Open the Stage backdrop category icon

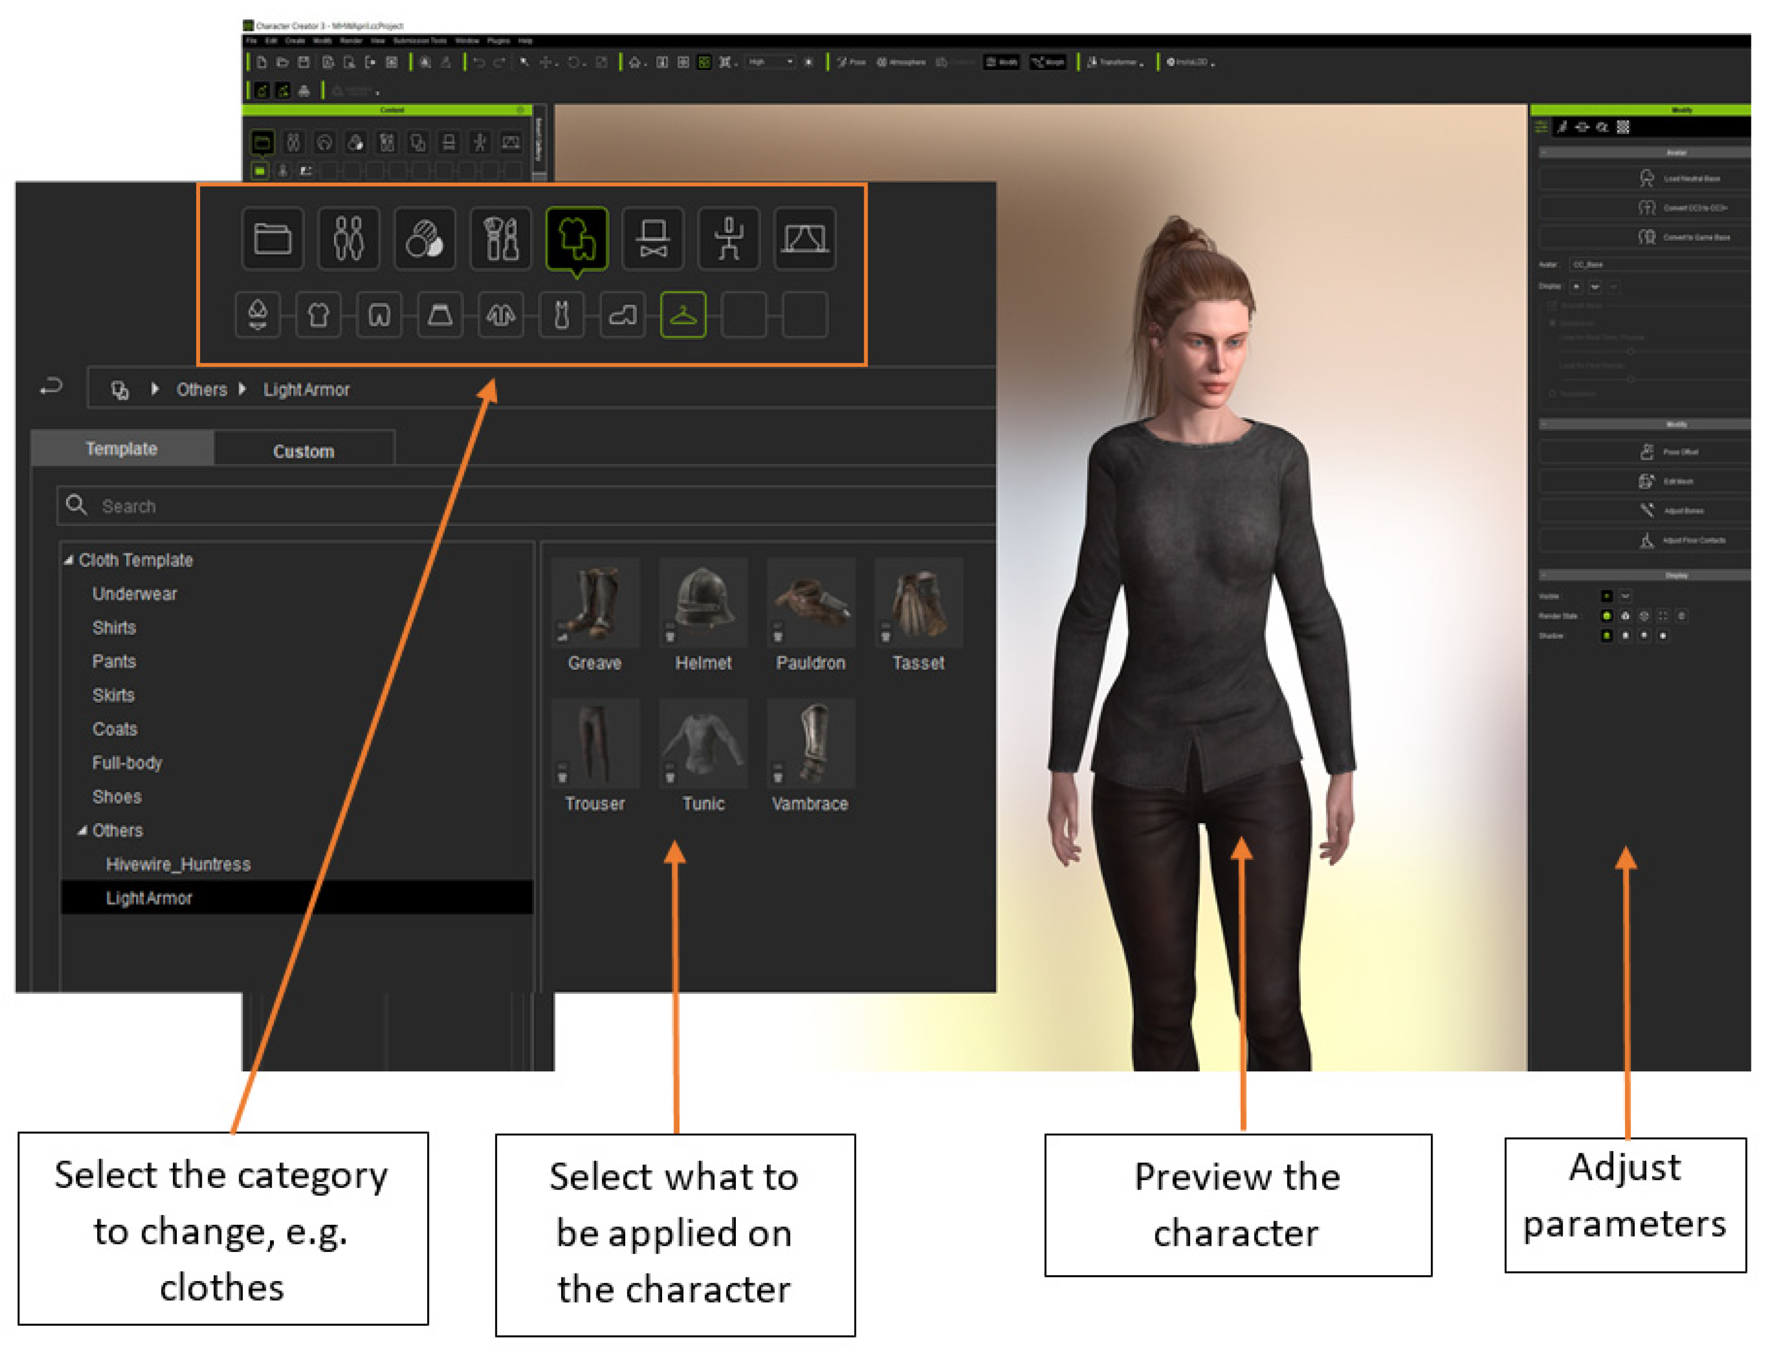[804, 238]
